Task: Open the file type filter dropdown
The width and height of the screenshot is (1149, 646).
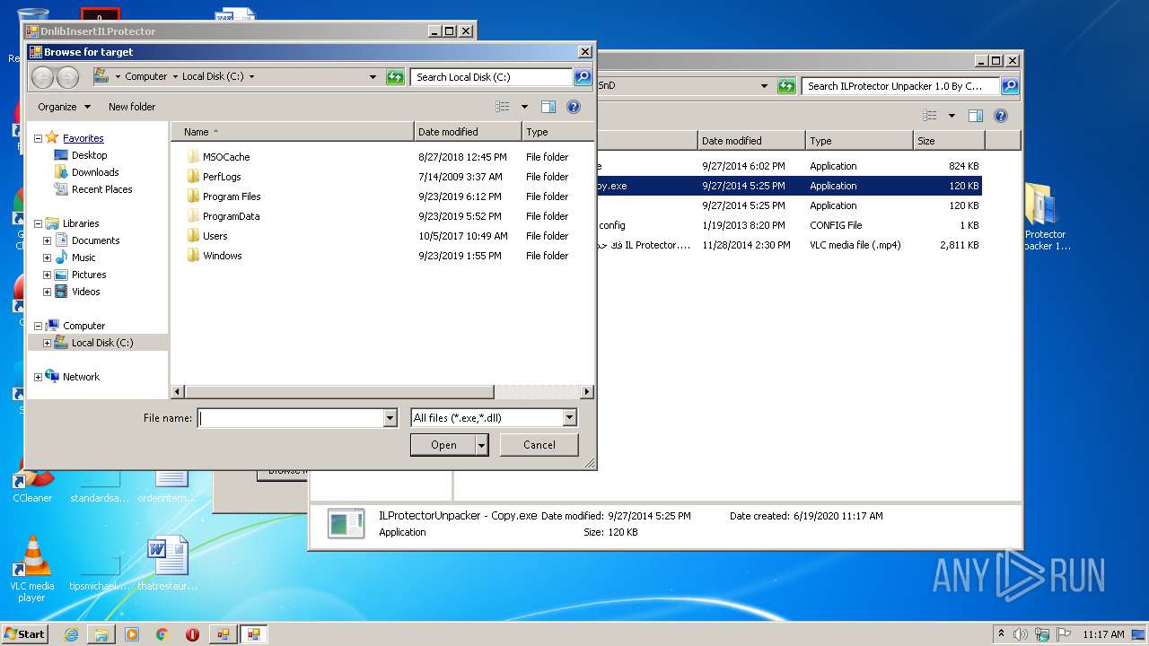Action: [x=569, y=418]
